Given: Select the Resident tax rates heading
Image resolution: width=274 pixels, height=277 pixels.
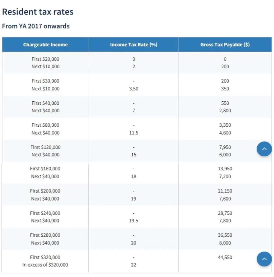Looking at the screenshot, I should [38, 12].
